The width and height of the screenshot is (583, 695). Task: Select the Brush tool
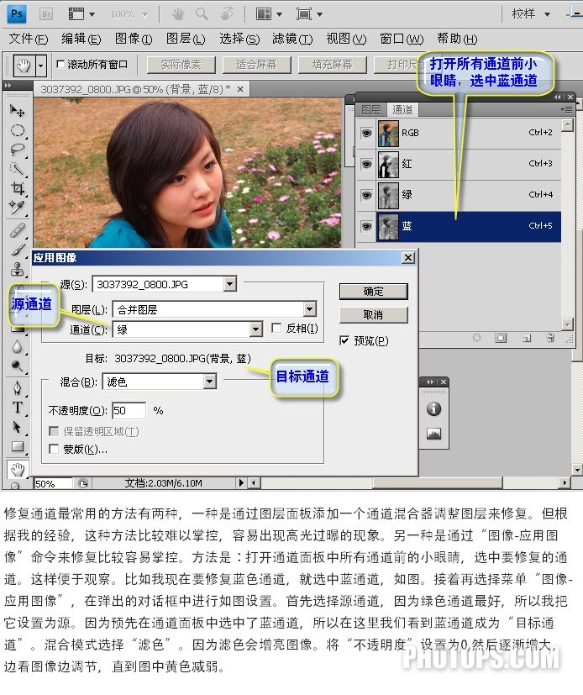(17, 250)
